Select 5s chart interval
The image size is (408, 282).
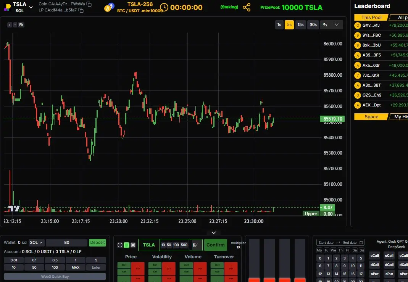[x=289, y=25]
